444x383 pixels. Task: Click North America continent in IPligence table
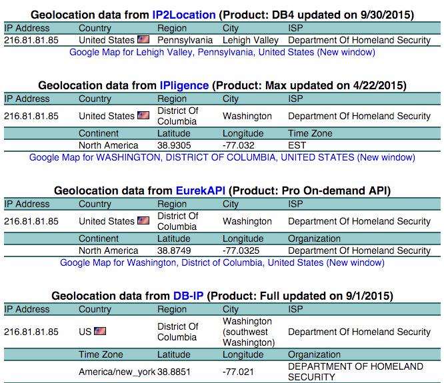pos(109,145)
